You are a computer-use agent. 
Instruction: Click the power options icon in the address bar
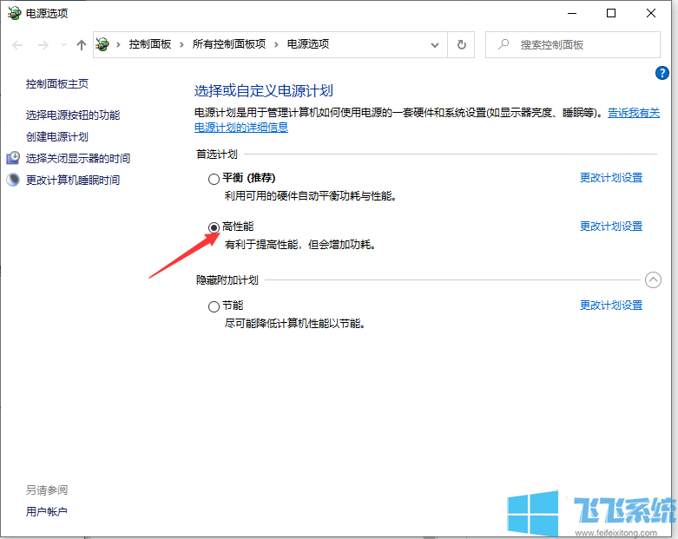click(102, 44)
